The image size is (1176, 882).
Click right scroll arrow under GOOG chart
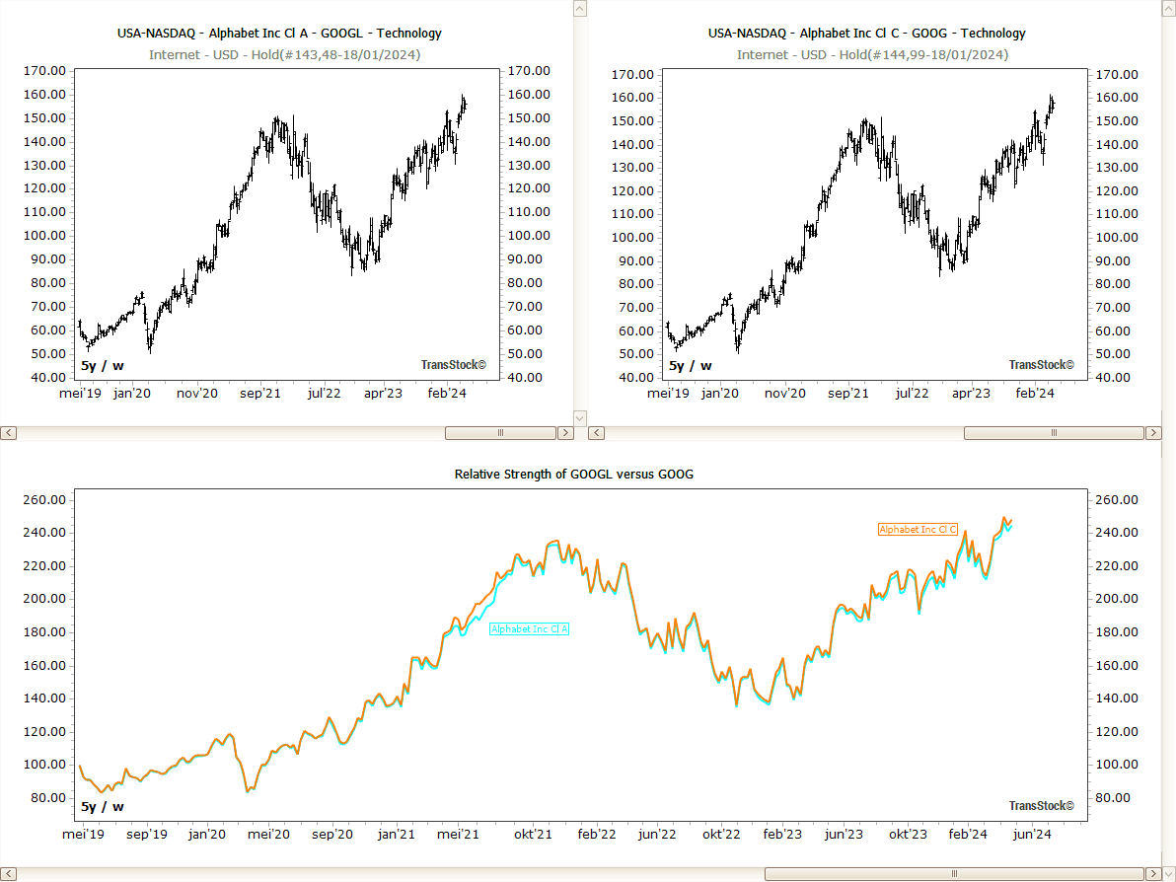[x=1153, y=433]
